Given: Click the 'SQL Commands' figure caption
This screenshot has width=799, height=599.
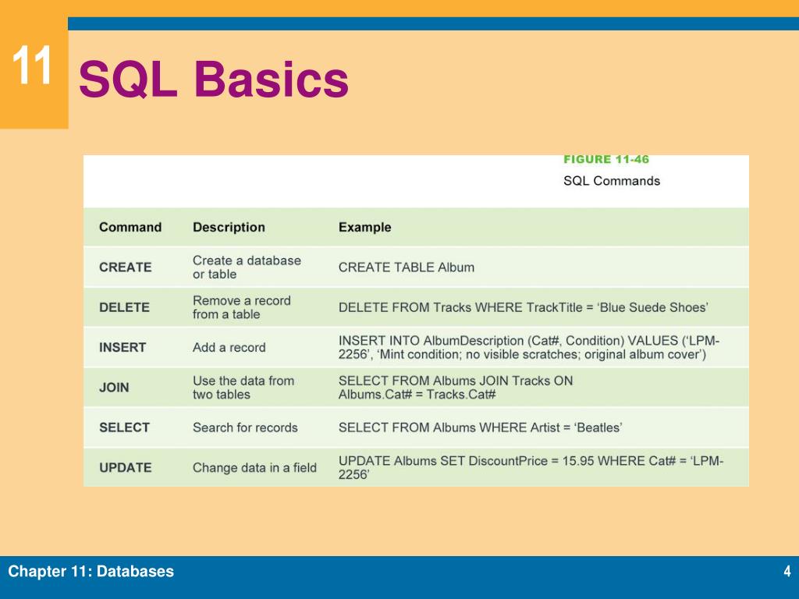Looking at the screenshot, I should coord(612,181).
